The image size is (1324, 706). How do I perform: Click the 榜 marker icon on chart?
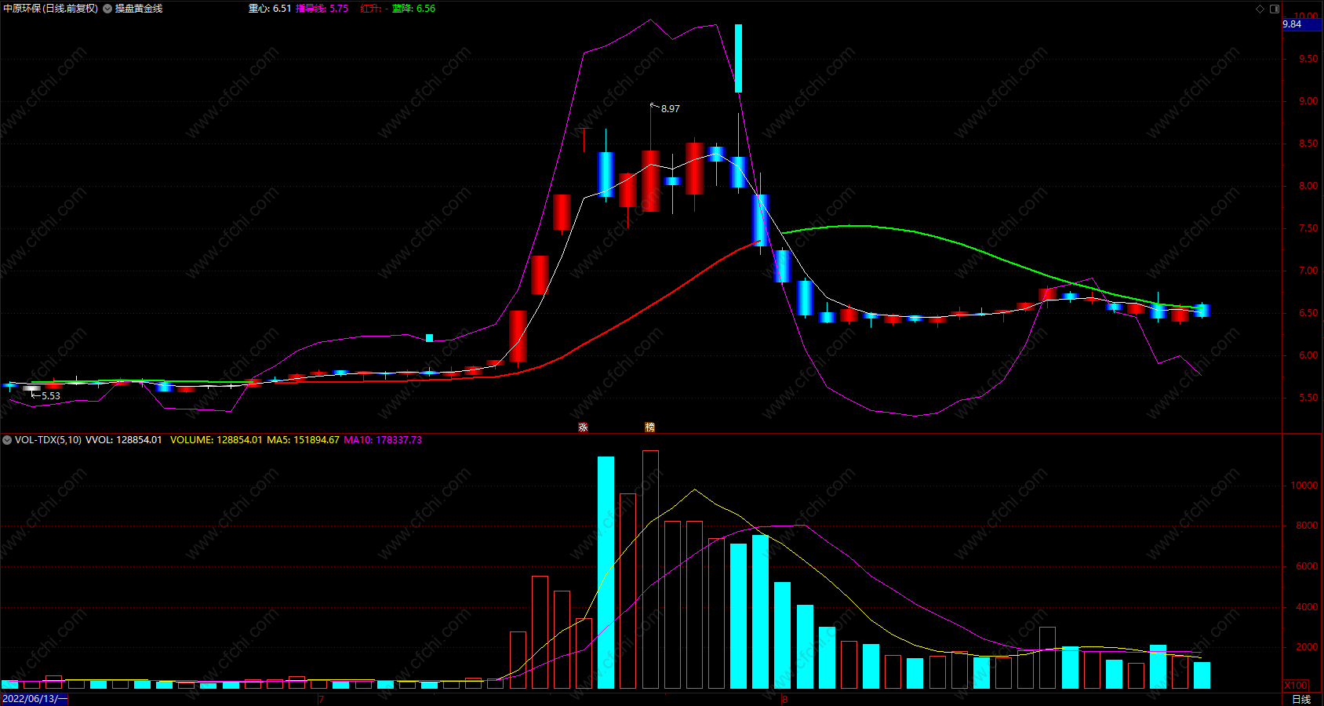coord(649,428)
